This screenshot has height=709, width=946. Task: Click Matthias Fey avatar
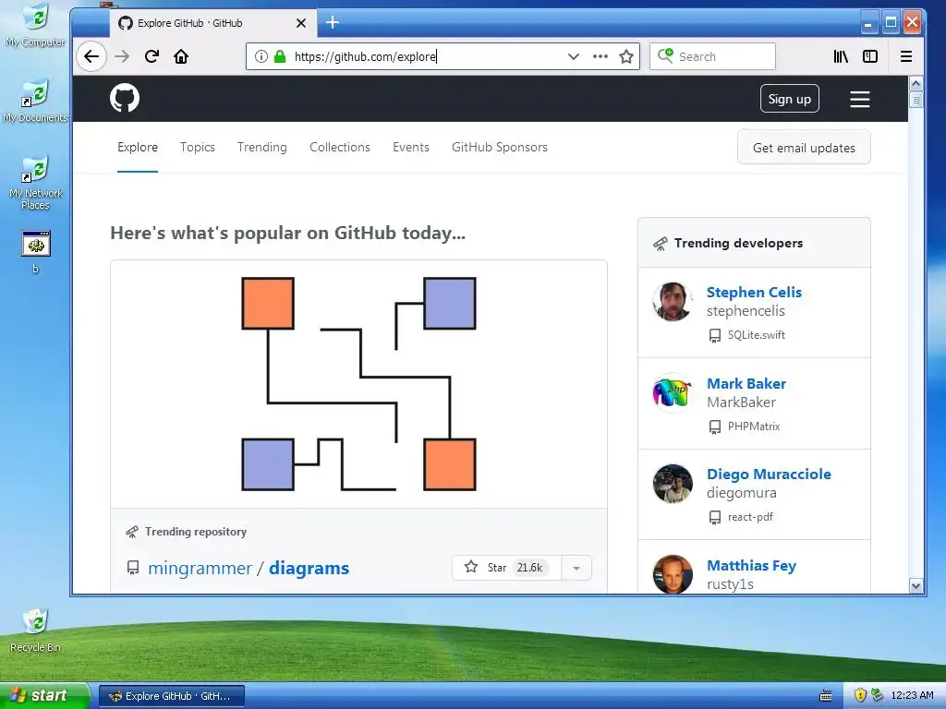(x=673, y=574)
